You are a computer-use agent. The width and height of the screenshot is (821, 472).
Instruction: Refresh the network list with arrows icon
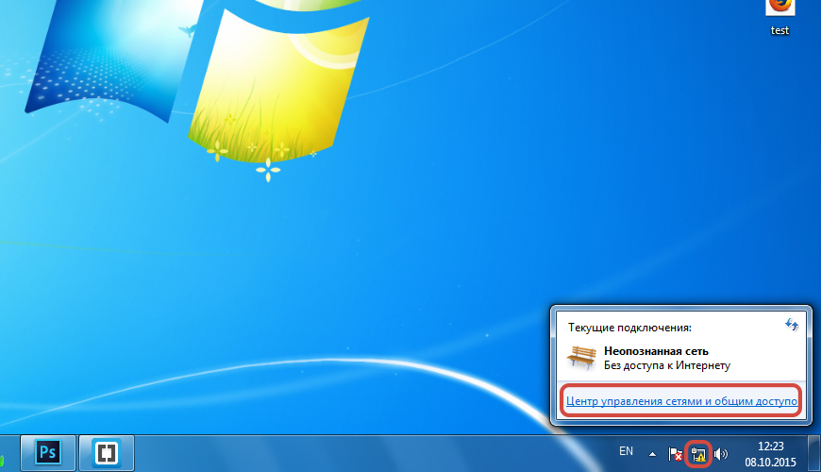click(791, 325)
